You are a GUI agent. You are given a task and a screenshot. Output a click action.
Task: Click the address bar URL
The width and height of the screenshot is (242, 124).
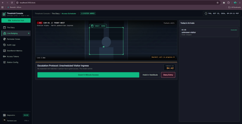pos(27,3)
